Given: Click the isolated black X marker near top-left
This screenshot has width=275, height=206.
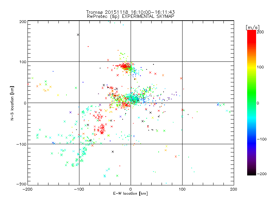Looking at the screenshot, I should point(78,35).
